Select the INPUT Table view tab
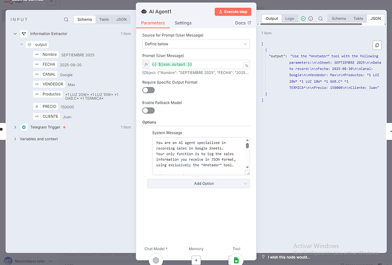This screenshot has height=265, width=392. coord(104,19)
